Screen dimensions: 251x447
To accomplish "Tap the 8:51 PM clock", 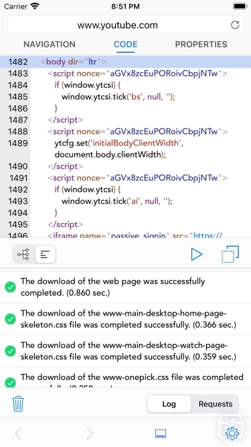I will tap(126, 6).
